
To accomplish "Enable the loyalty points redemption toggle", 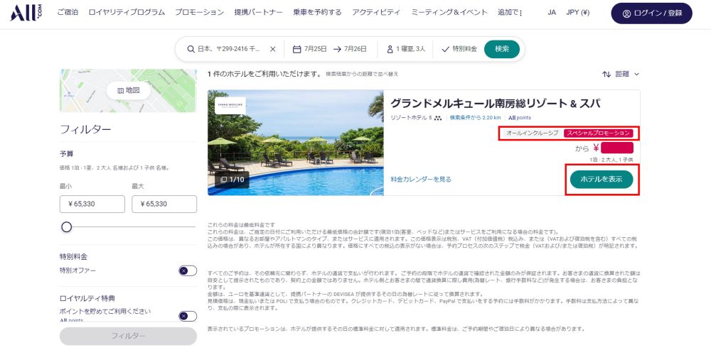I will click(x=188, y=316).
